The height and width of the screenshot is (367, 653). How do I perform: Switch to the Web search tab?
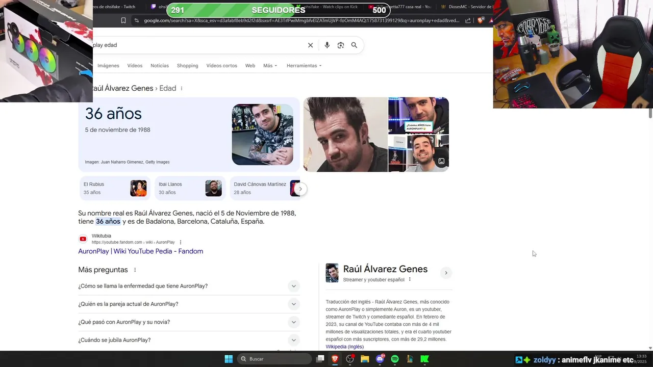(x=250, y=66)
